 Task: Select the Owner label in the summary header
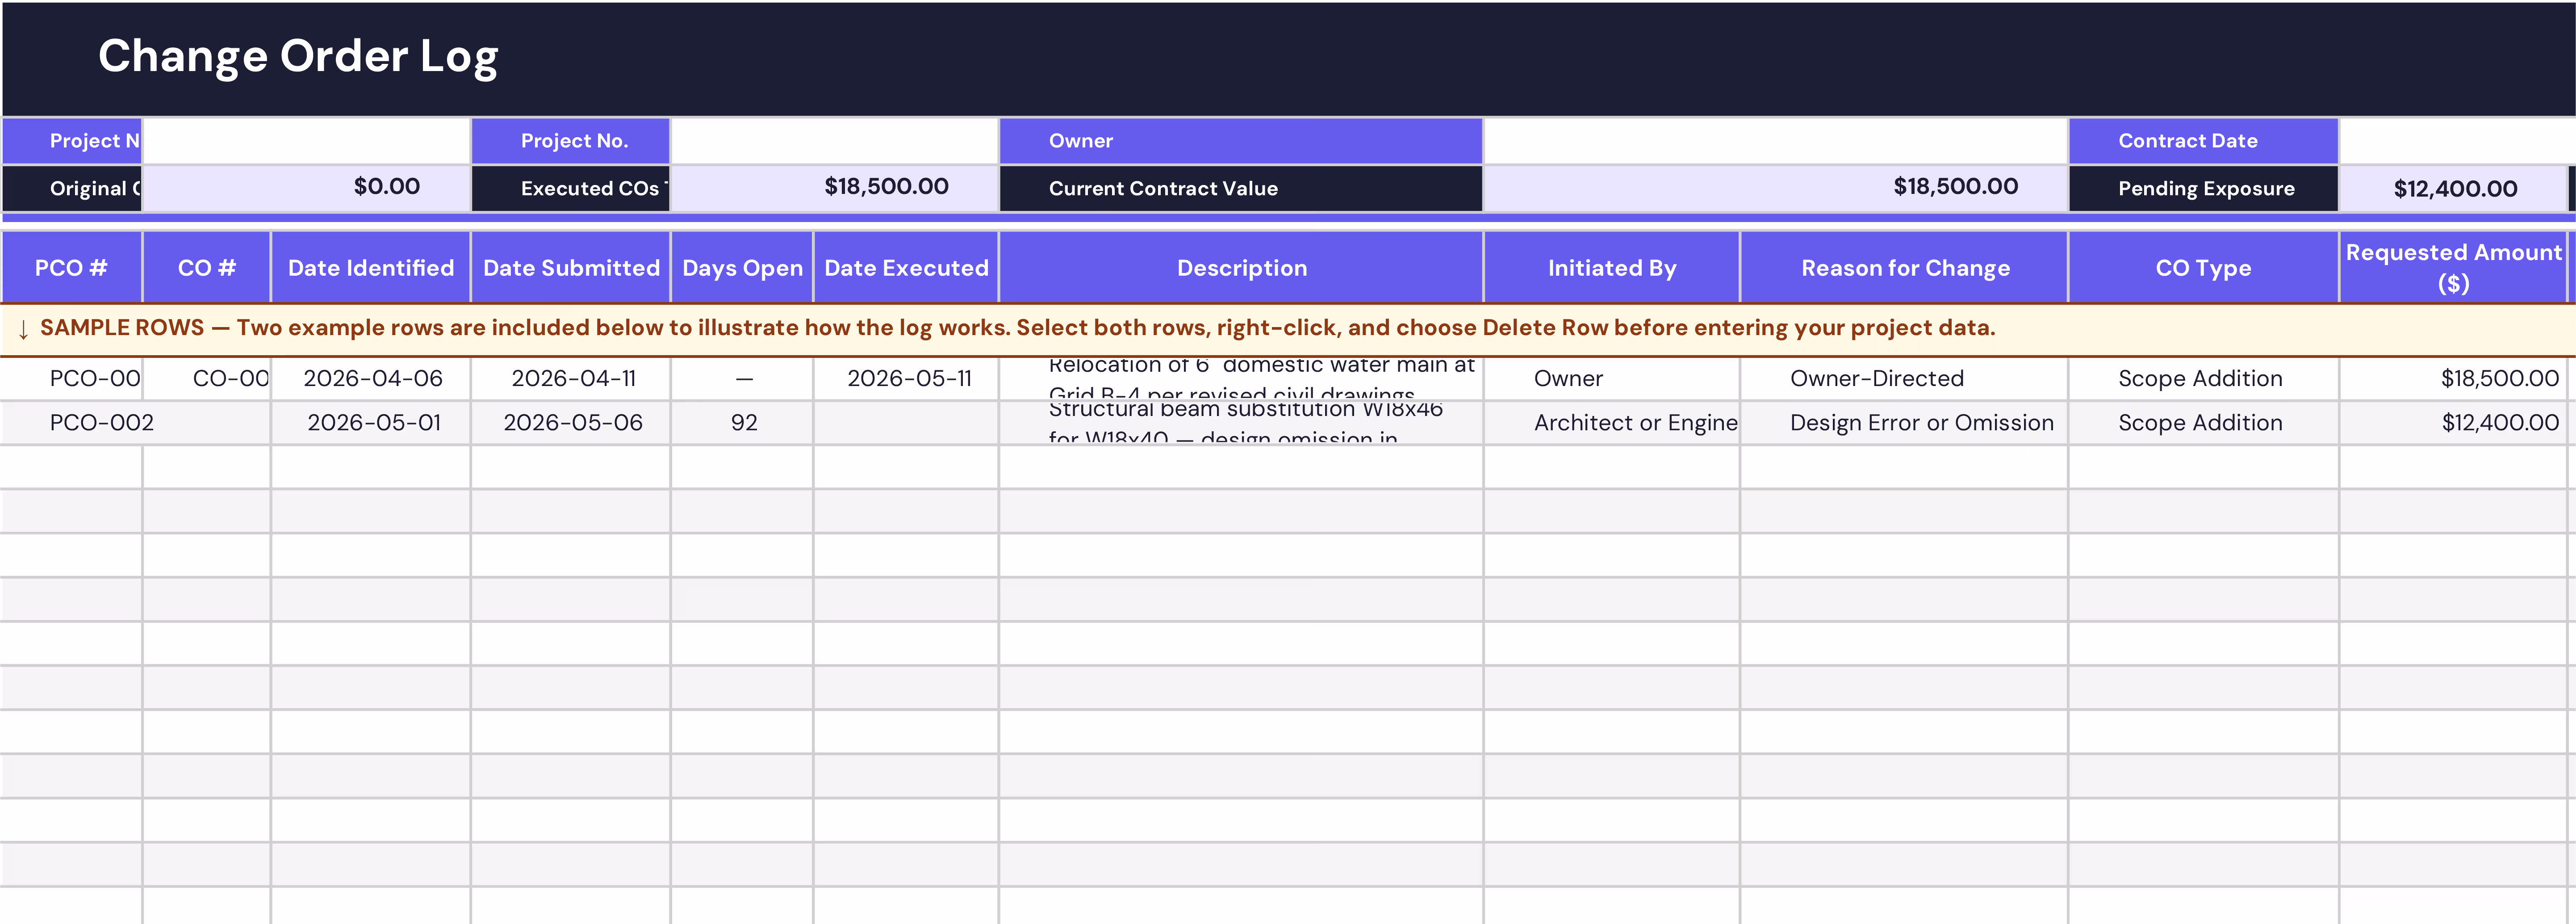1241,141
